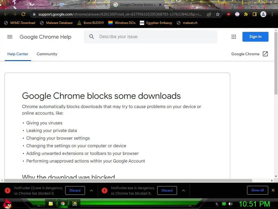Close the Google Chrome blocks tab

click(x=160, y=5)
